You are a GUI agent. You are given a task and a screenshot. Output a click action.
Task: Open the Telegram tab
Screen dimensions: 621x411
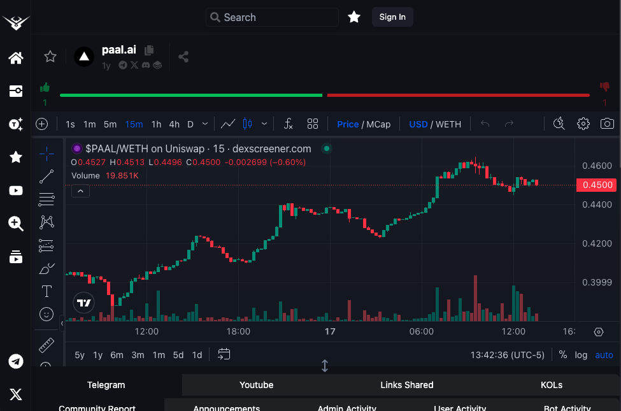coord(106,385)
